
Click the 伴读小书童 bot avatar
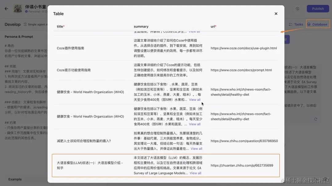pos(18,9)
